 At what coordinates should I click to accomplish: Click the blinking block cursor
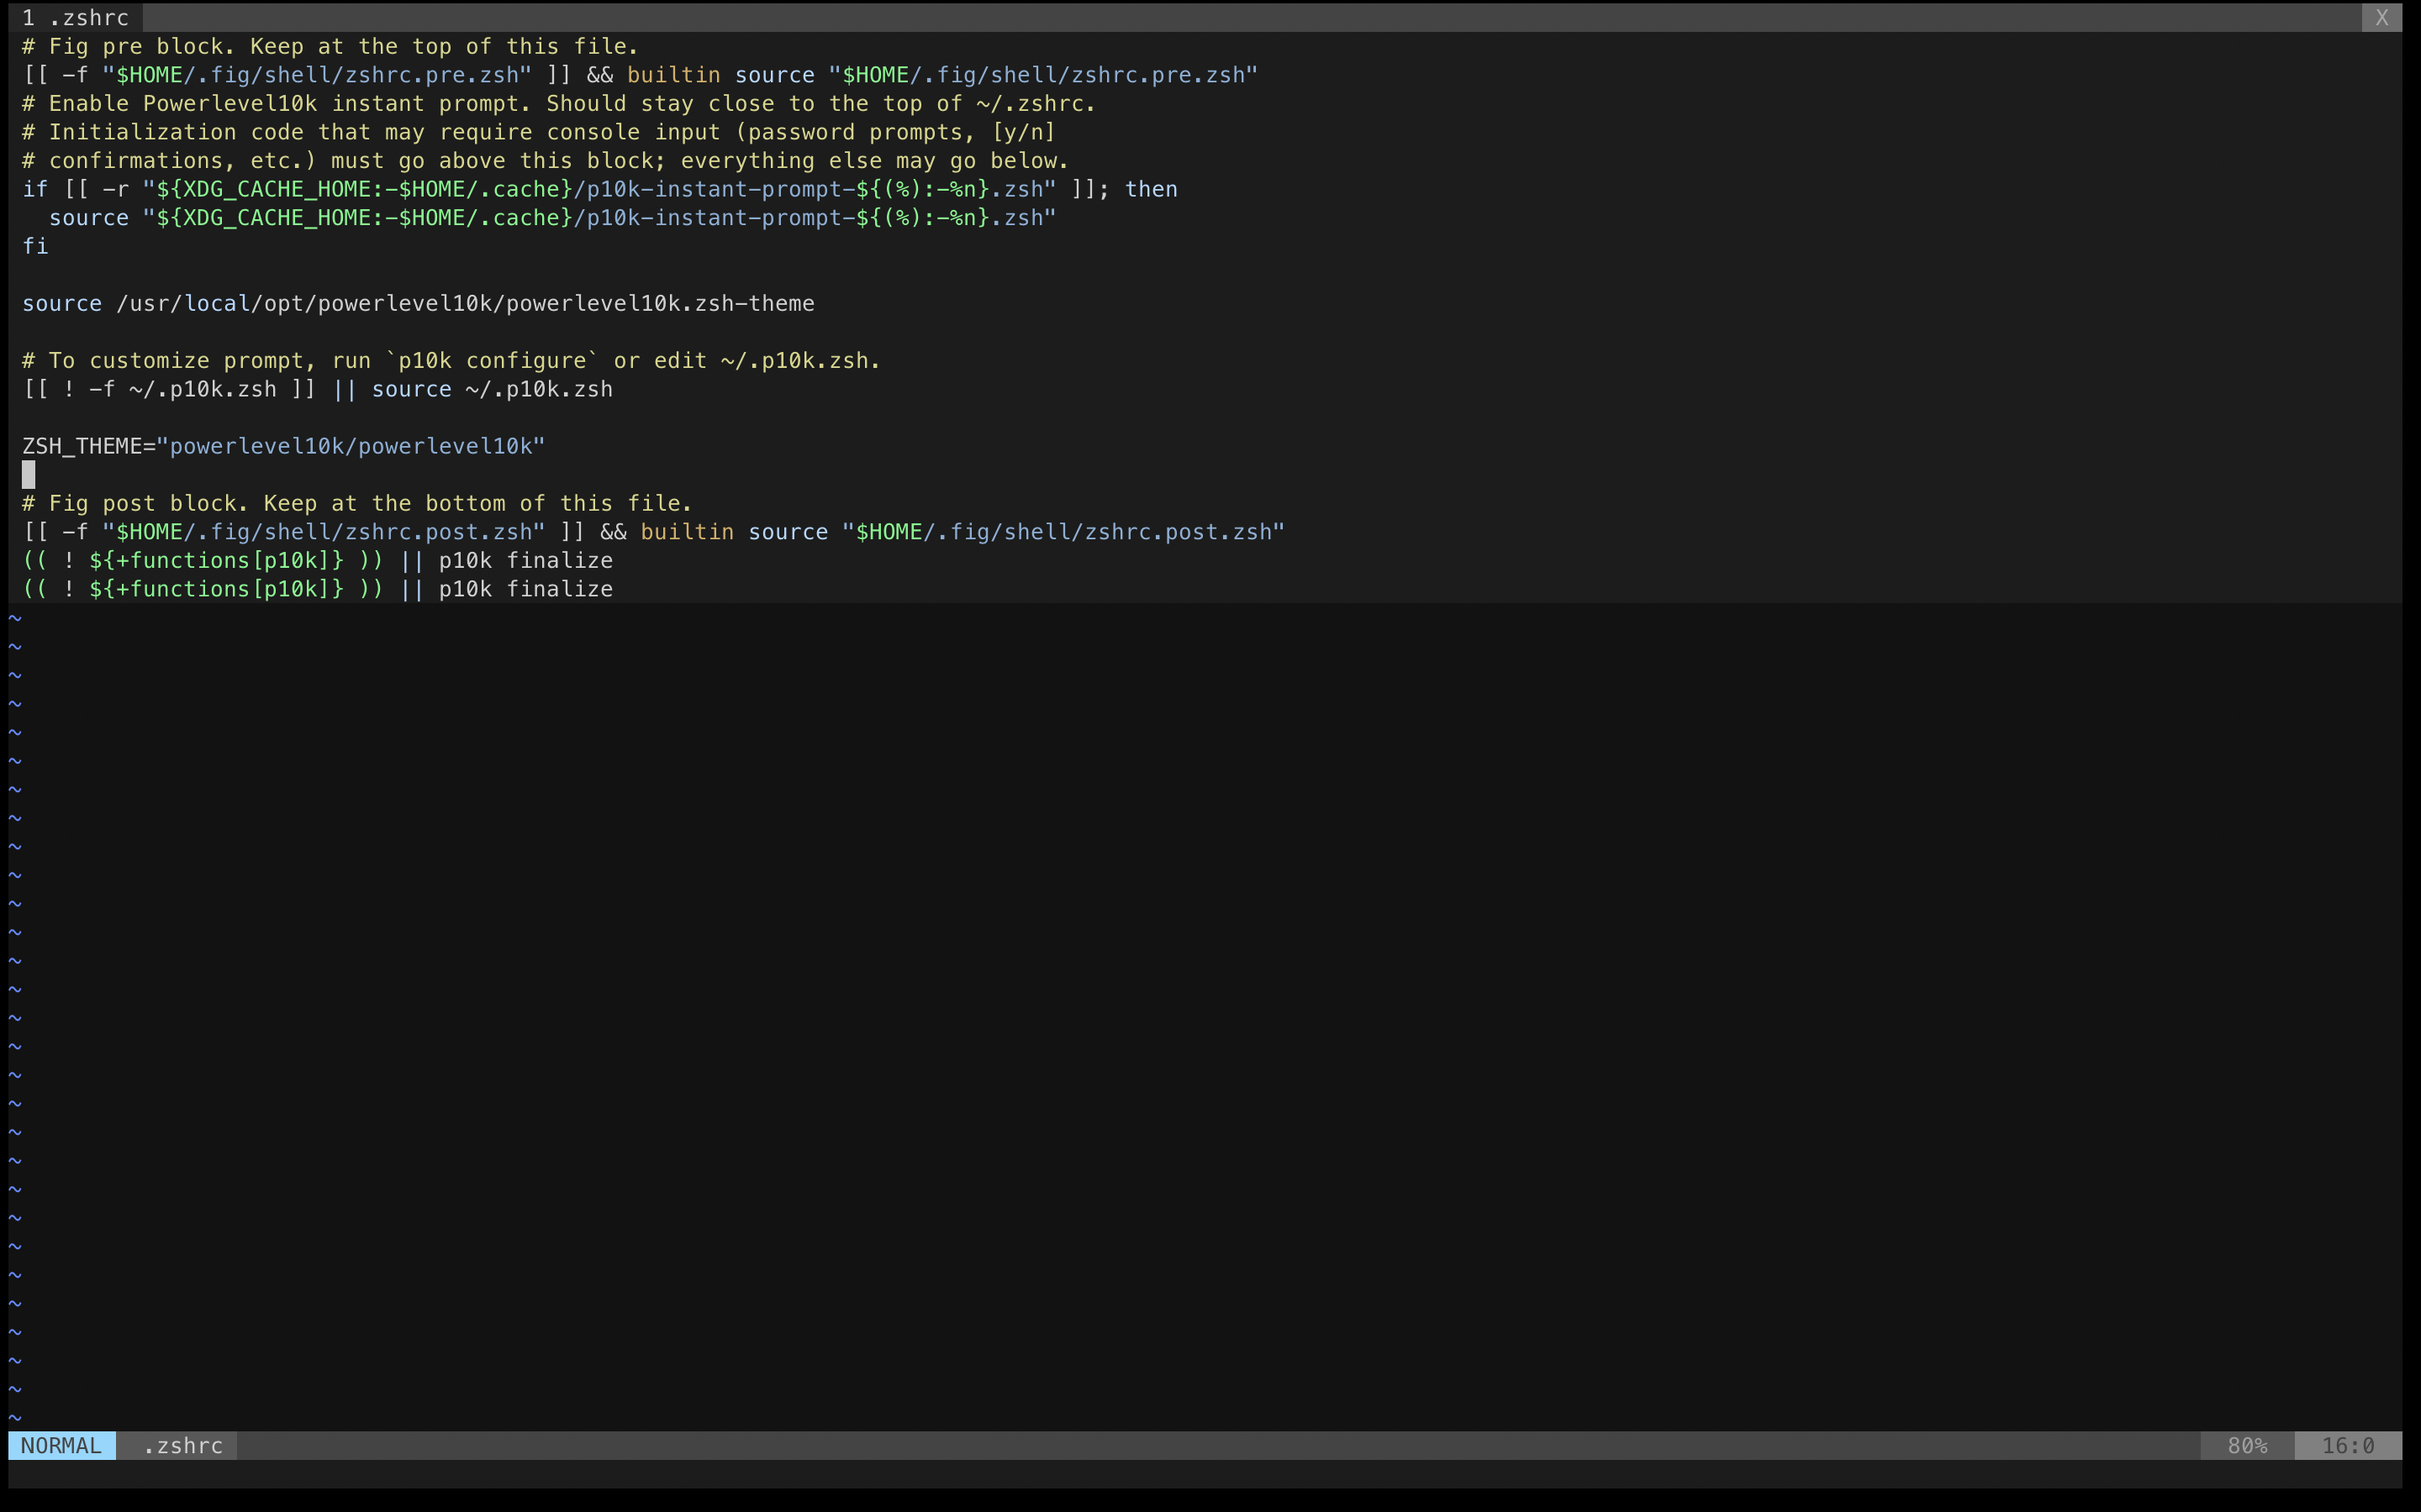[x=28, y=474]
